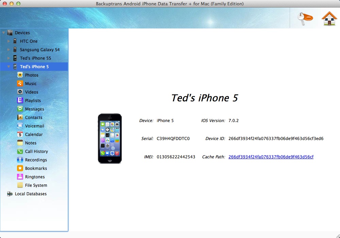The width and height of the screenshot is (340, 238).
Task: Click the green zoom window button
Action: tap(18, 4)
